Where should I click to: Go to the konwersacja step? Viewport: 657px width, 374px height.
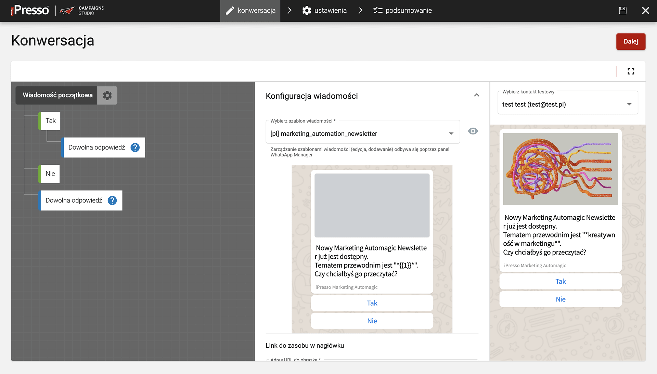(250, 11)
